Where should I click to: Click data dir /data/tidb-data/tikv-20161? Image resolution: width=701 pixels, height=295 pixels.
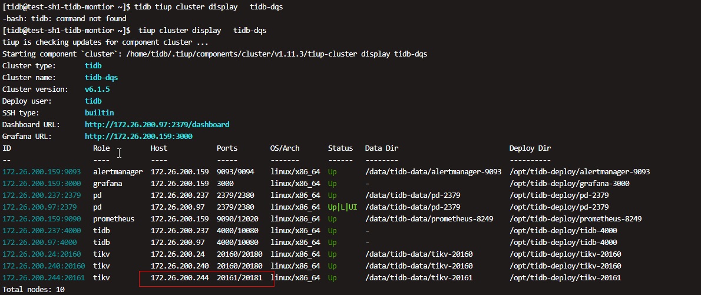tap(418, 278)
